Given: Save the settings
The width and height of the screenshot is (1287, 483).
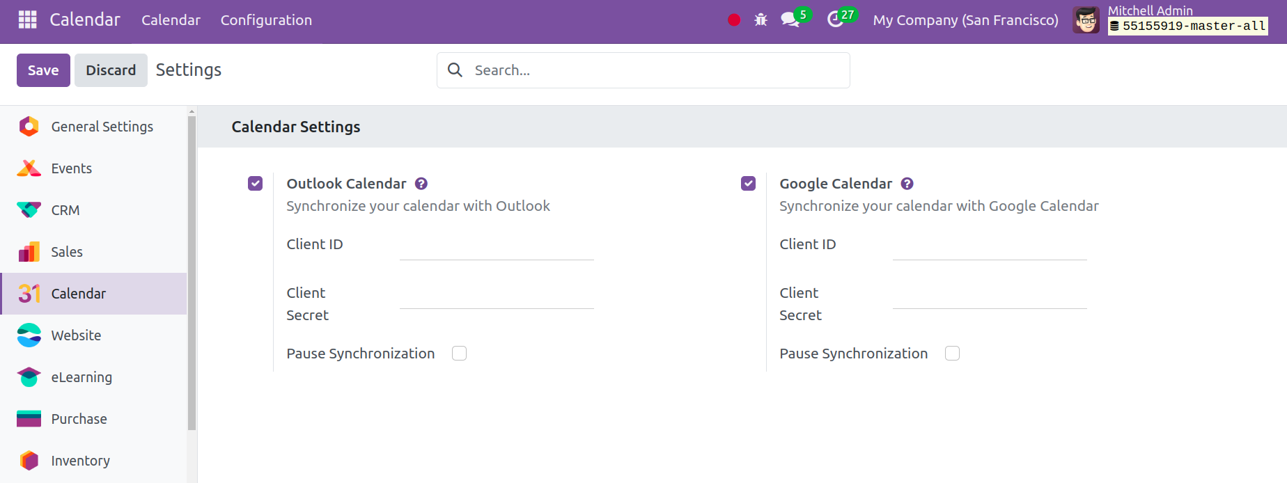Looking at the screenshot, I should point(43,70).
